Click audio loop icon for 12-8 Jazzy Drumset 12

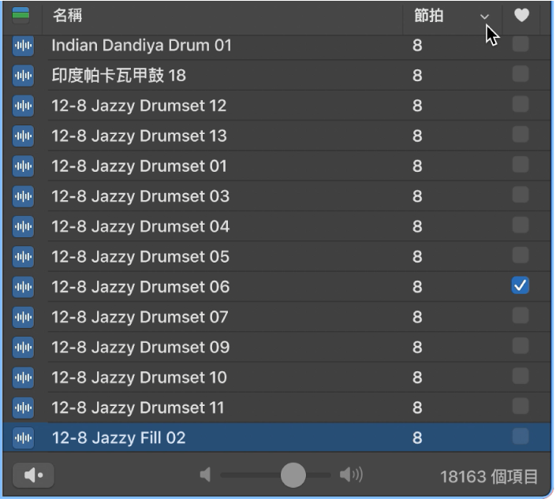click(x=23, y=106)
